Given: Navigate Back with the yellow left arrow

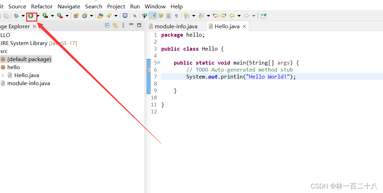Looking at the screenshot, I should point(232,16).
